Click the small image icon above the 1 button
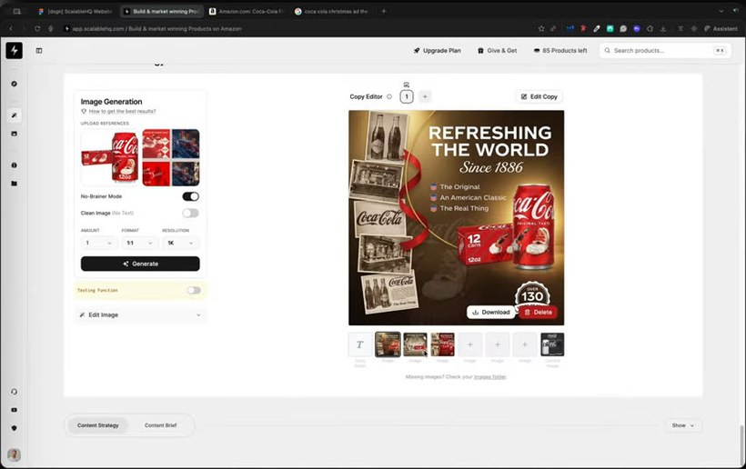This screenshot has width=746, height=469. [x=407, y=85]
